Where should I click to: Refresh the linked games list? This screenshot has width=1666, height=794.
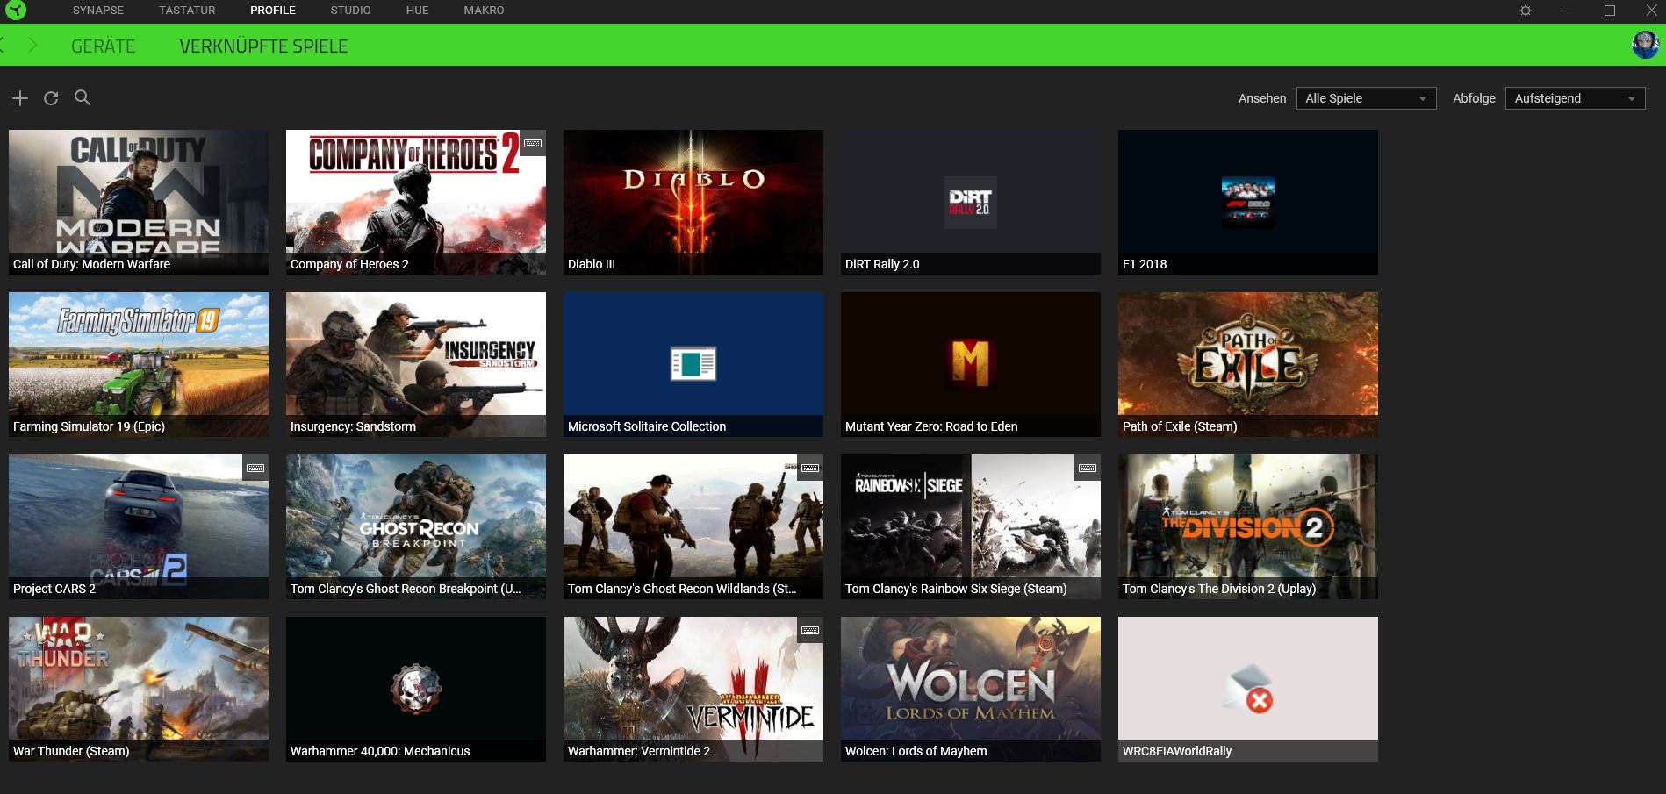51,97
